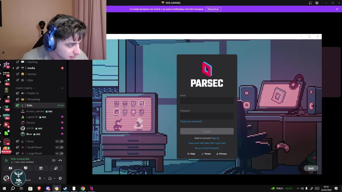The width and height of the screenshot is (342, 192).
Task: Expand headphone output options arrow
Action: tap(55, 178)
